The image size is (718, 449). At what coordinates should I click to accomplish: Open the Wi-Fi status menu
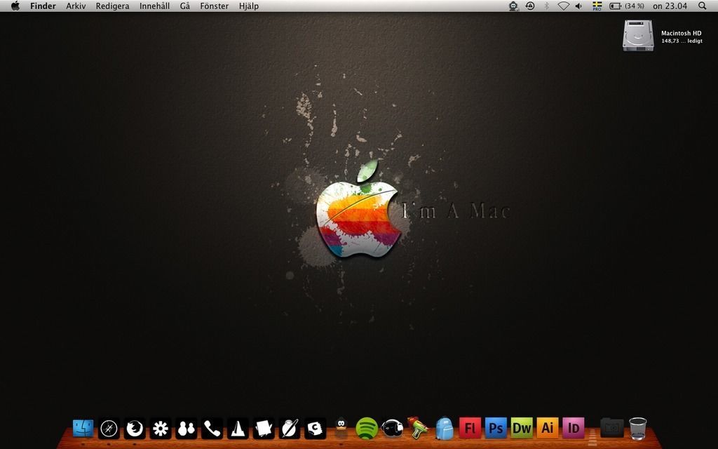(563, 6)
